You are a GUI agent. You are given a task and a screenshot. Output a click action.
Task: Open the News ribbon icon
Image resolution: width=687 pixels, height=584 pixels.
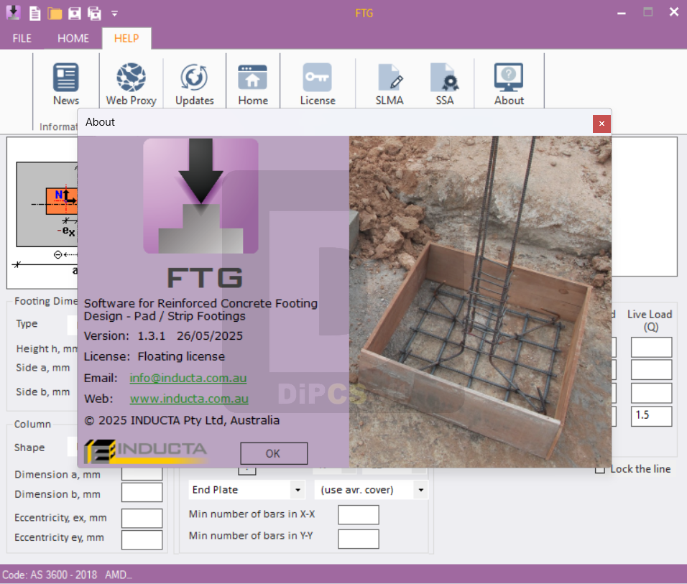pyautogui.click(x=65, y=84)
